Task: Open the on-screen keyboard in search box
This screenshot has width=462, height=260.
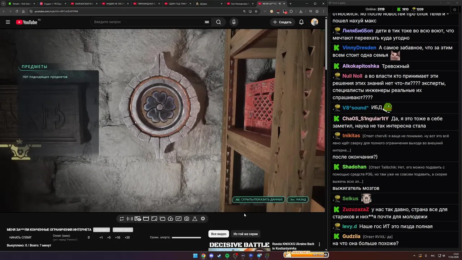Action: pyautogui.click(x=207, y=22)
